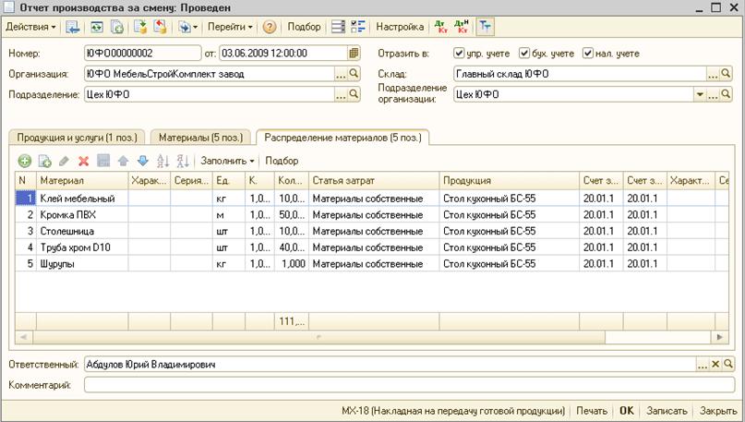Click the sort ascending icon in table toolbar
Image resolution: width=745 pixels, height=422 pixels.
(162, 161)
